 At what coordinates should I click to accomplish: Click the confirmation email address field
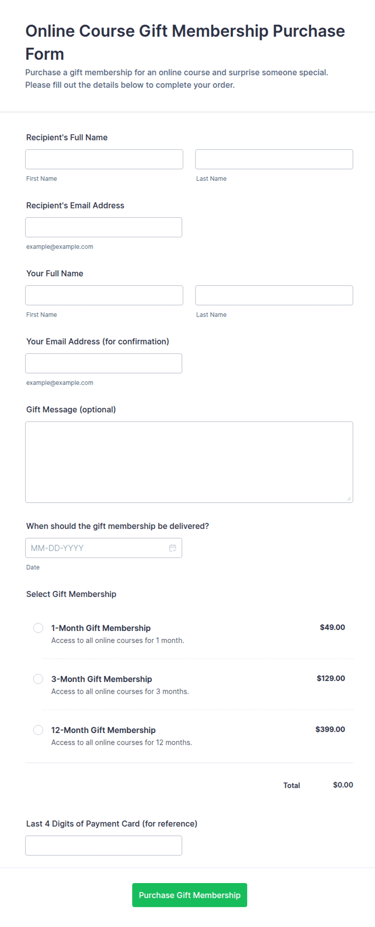tap(104, 363)
